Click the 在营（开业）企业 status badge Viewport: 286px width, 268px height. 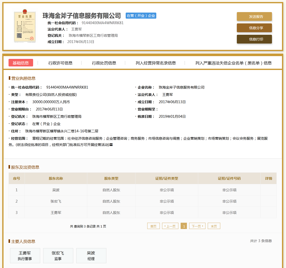(x=141, y=16)
